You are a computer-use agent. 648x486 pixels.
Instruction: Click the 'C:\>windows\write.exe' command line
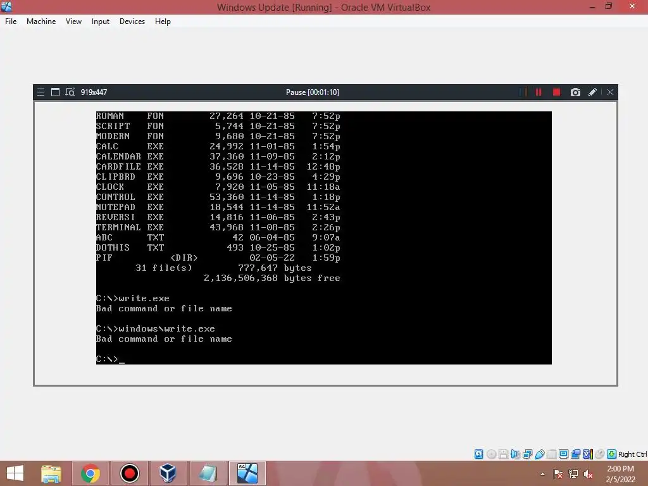(156, 328)
